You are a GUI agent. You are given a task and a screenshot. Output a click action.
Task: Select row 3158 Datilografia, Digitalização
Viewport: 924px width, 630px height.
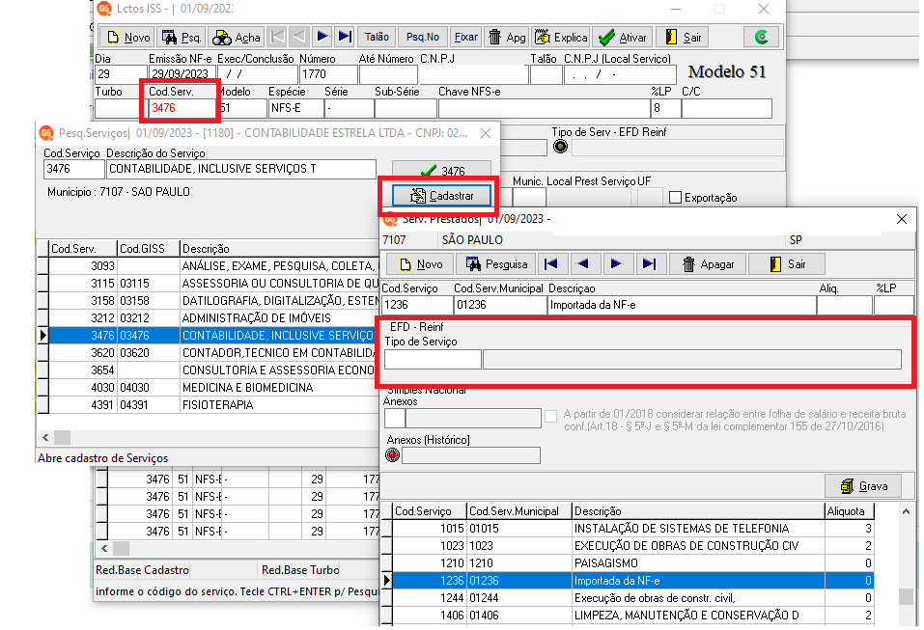[x=212, y=301]
